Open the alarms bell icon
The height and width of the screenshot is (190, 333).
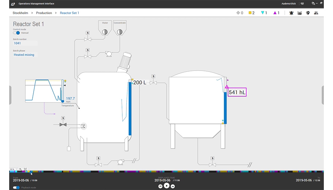point(291,13)
